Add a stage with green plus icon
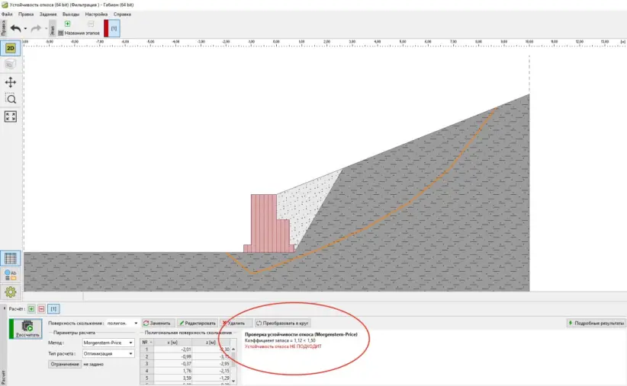627x386 pixels. (67, 24)
